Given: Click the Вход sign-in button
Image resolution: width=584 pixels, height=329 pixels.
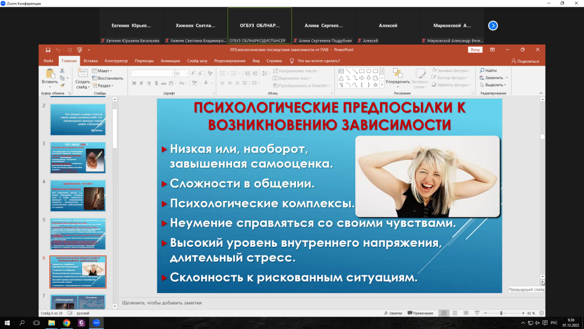Looking at the screenshot, I should [x=475, y=50].
